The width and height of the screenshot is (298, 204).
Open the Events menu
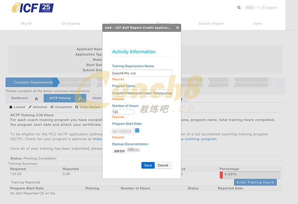click(x=258, y=24)
